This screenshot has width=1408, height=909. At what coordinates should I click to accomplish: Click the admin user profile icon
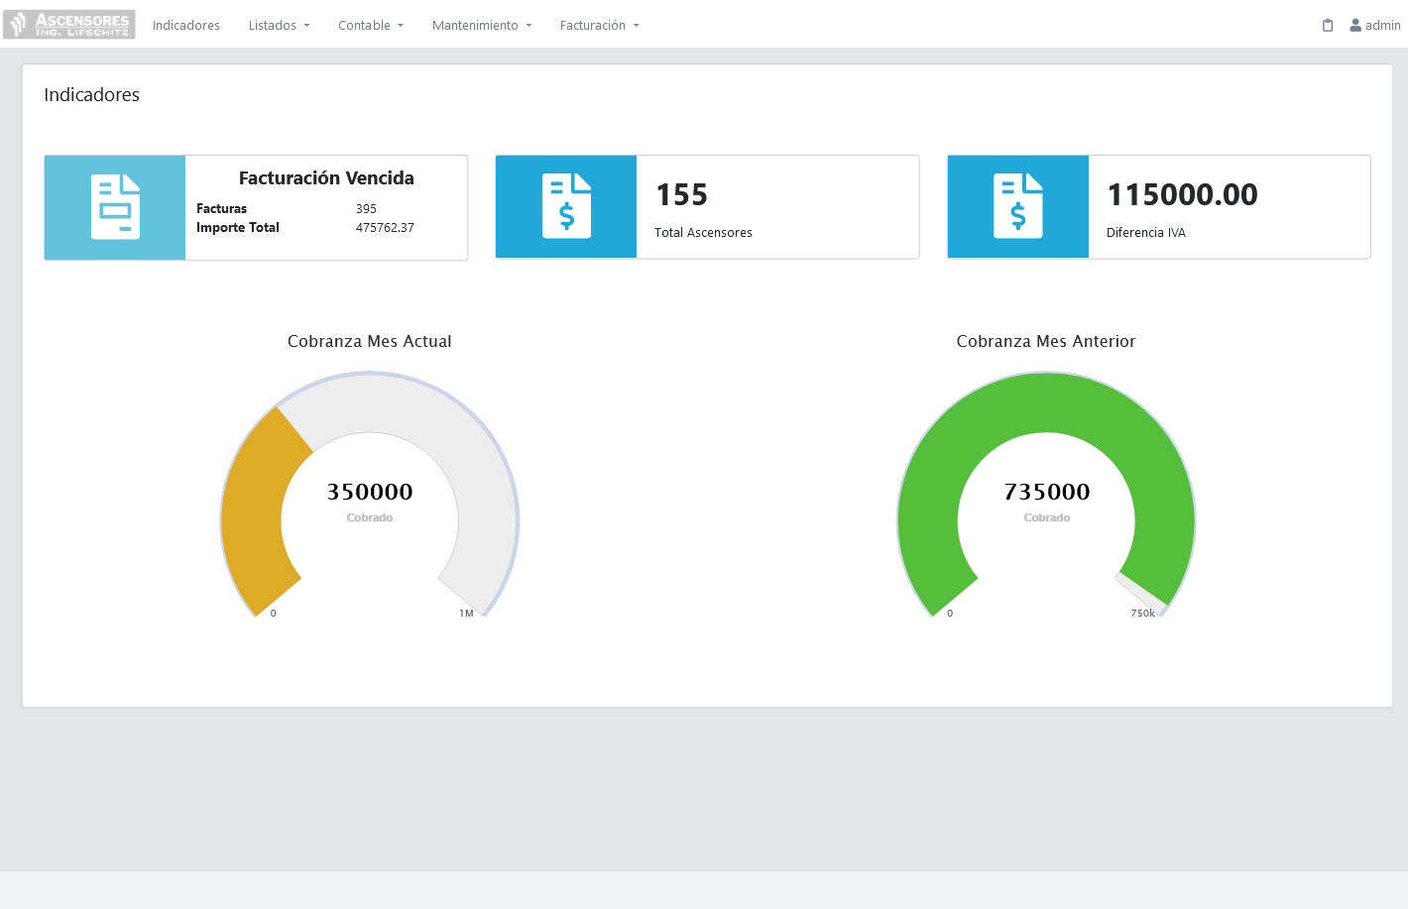pyautogui.click(x=1355, y=26)
